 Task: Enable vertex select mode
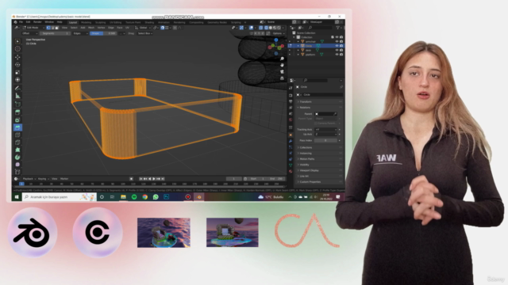pyautogui.click(x=48, y=28)
